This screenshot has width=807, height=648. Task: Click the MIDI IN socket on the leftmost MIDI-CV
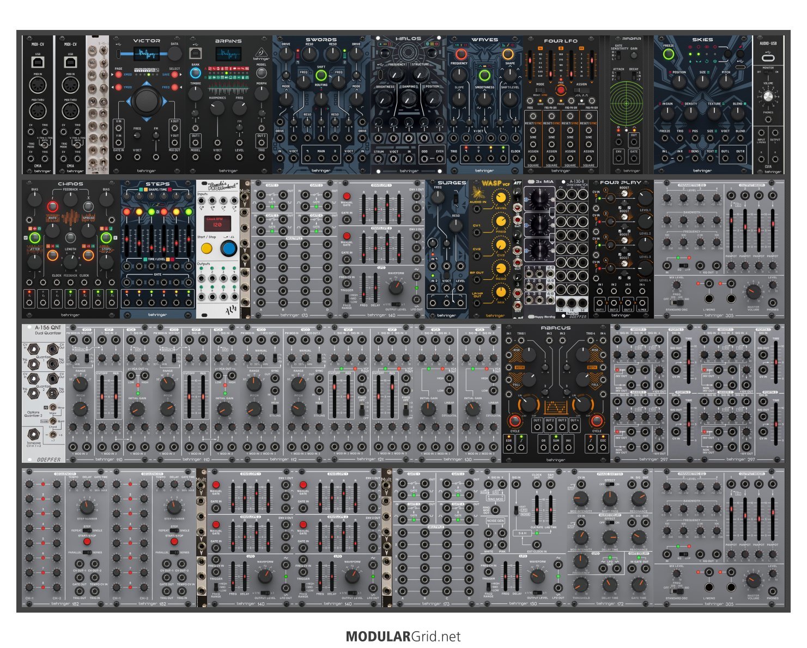[x=38, y=85]
